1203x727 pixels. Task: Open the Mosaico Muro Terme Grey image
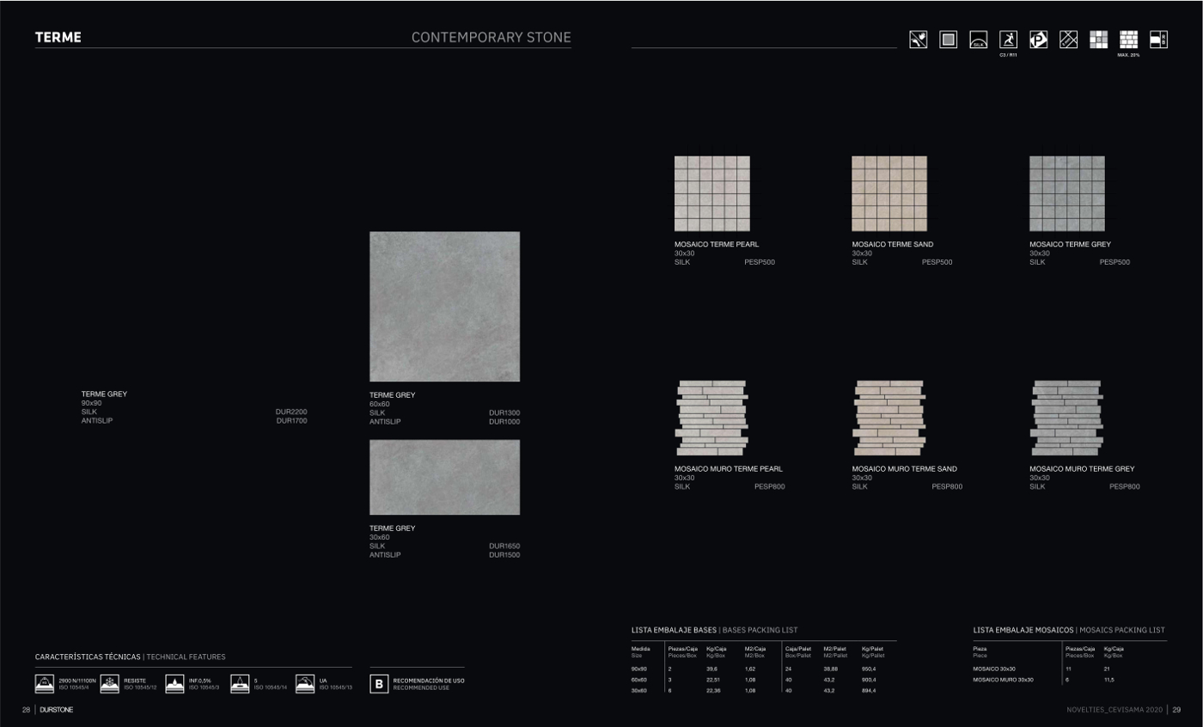[1067, 418]
